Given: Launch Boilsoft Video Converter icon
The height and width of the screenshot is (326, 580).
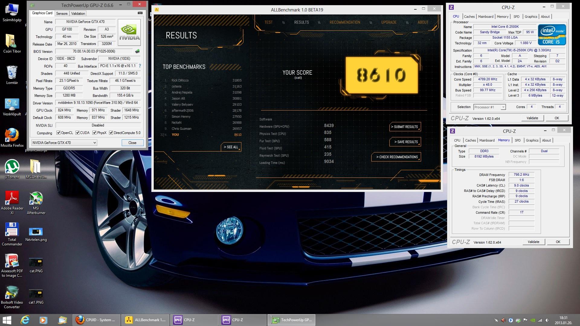Looking at the screenshot, I should (x=12, y=297).
